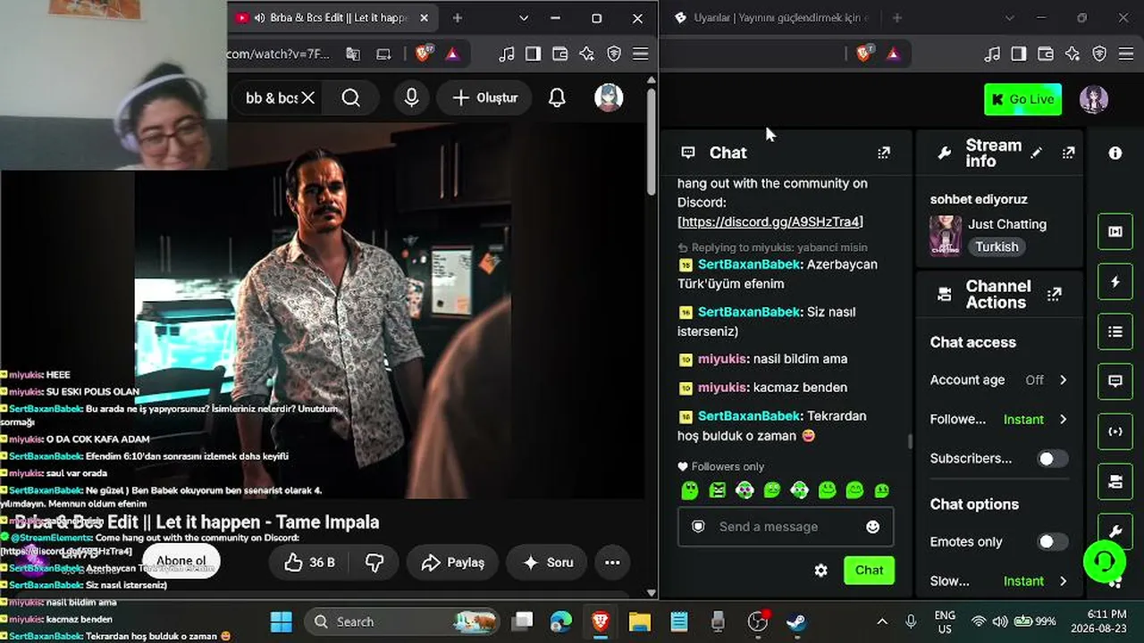
Task: Open Leo AI in the YouTube window
Action: 587,54
